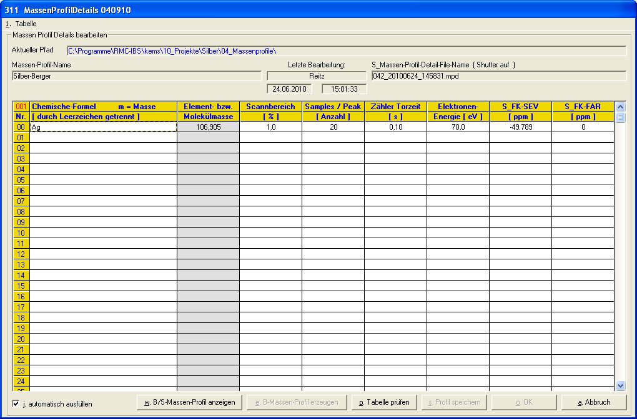Select S_FK-FAR cell '0'
This screenshot has width=637, height=419.
point(583,127)
